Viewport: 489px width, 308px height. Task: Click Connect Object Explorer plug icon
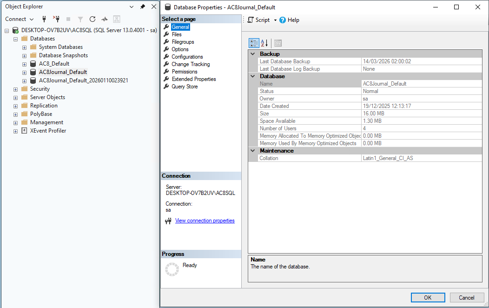coord(44,19)
